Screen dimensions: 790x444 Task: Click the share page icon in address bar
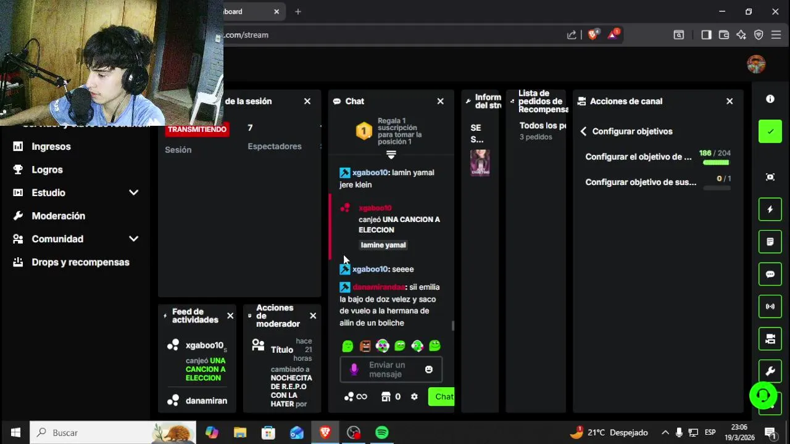(x=572, y=35)
